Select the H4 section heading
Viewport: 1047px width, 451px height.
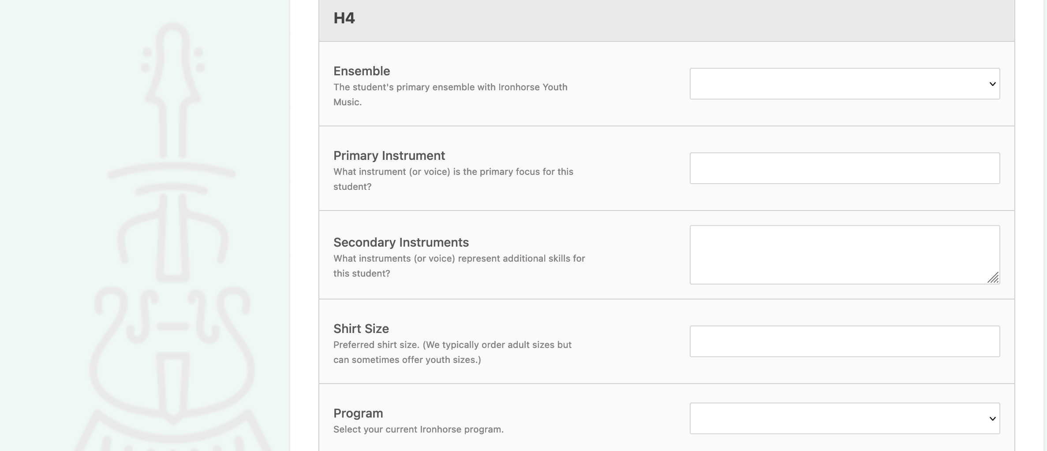click(x=344, y=18)
